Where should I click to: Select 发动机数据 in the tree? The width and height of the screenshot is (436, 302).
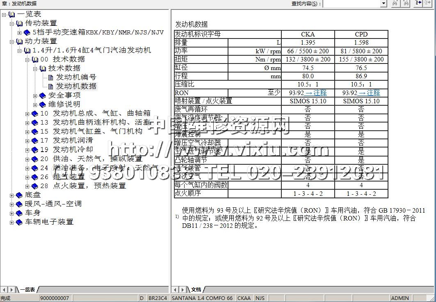[x=76, y=86]
